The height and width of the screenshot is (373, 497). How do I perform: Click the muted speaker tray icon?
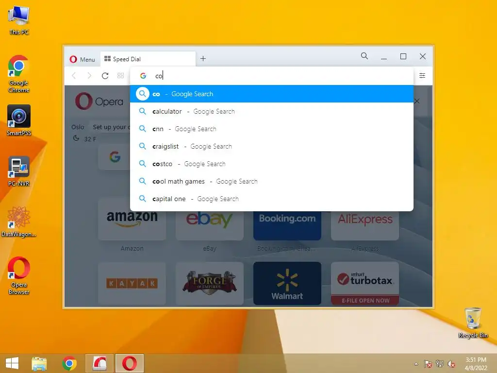[451, 364]
